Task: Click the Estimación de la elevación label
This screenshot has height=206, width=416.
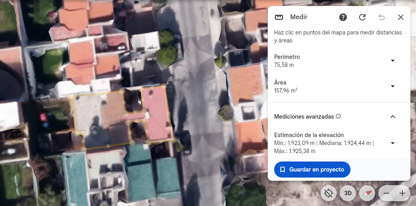Action: pos(309,135)
